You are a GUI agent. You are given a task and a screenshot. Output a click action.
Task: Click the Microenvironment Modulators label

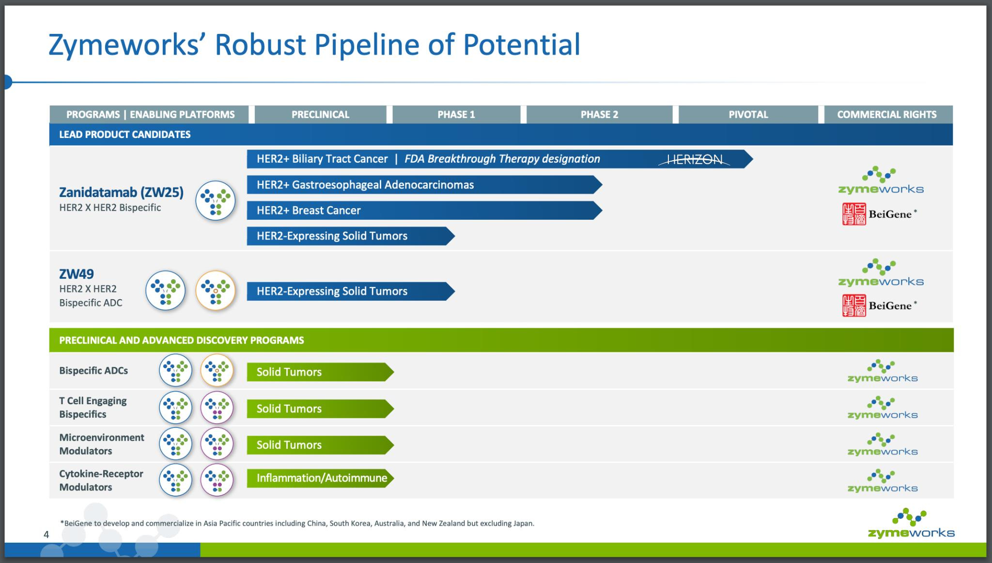click(102, 444)
